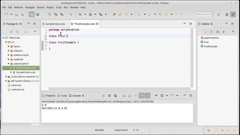Toggle Show Console on Standard Error

click(147, 96)
